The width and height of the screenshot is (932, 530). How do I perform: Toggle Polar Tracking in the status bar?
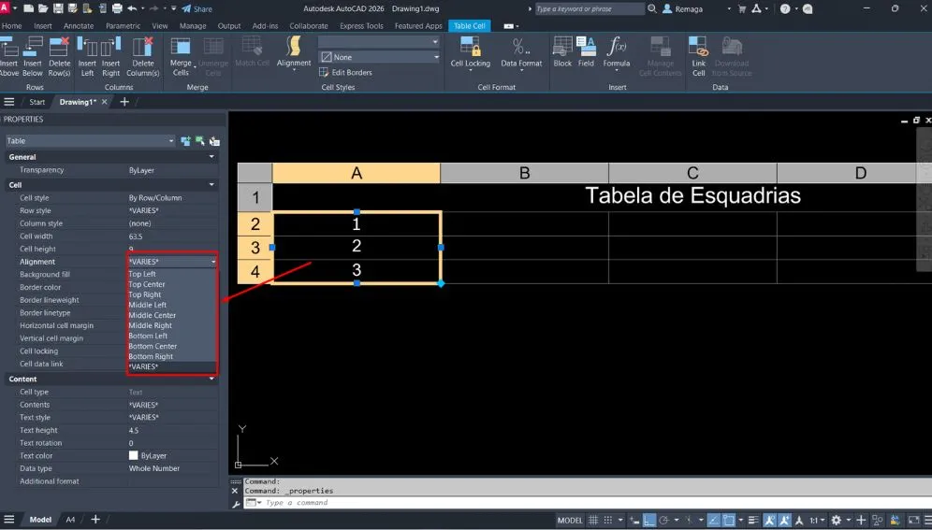pos(664,521)
